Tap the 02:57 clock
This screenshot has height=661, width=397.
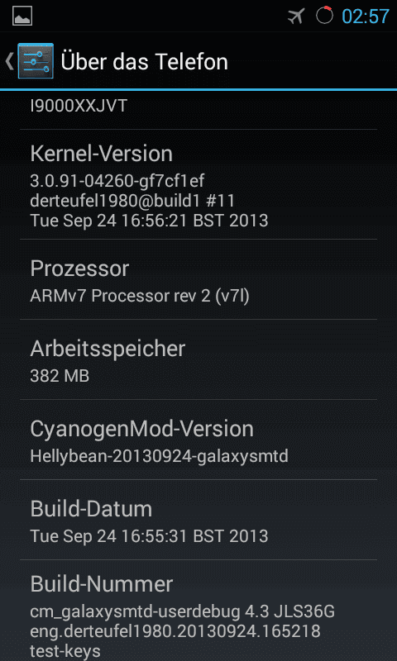click(366, 16)
